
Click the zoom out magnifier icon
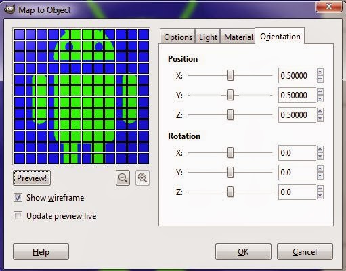pos(123,178)
